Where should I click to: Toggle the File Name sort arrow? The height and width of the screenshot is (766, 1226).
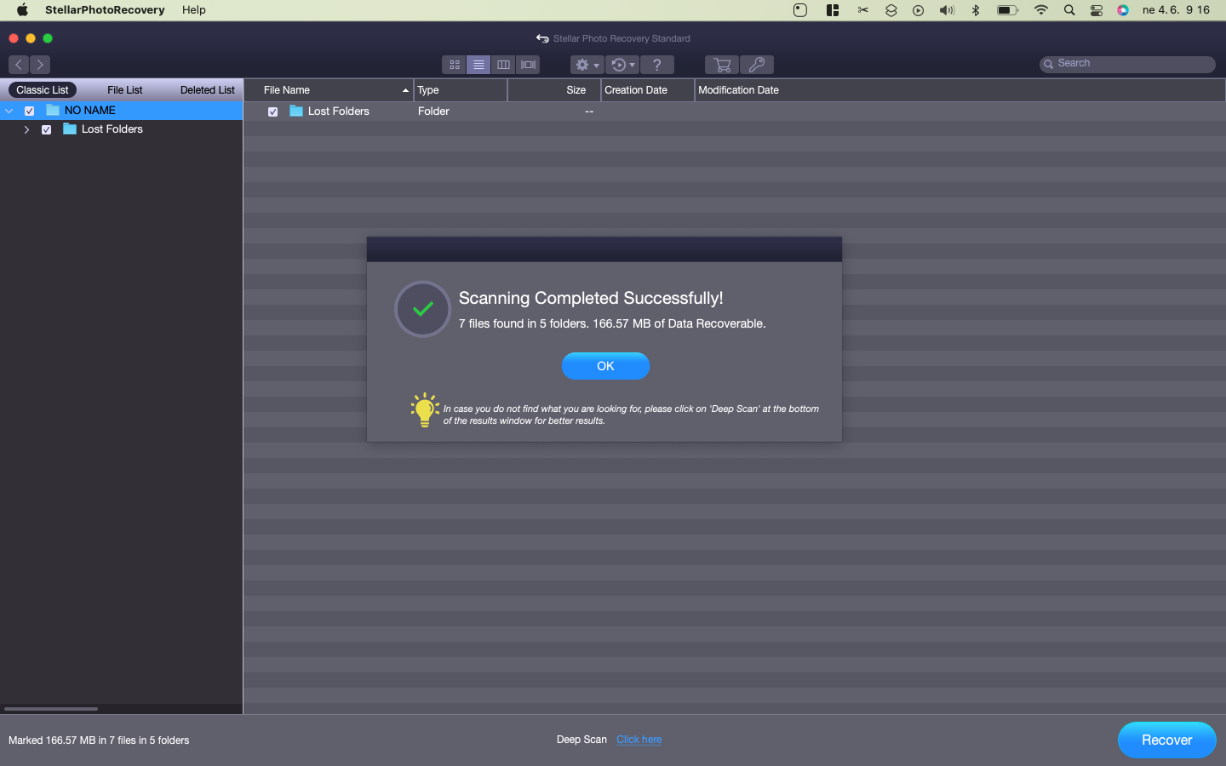[x=405, y=90]
